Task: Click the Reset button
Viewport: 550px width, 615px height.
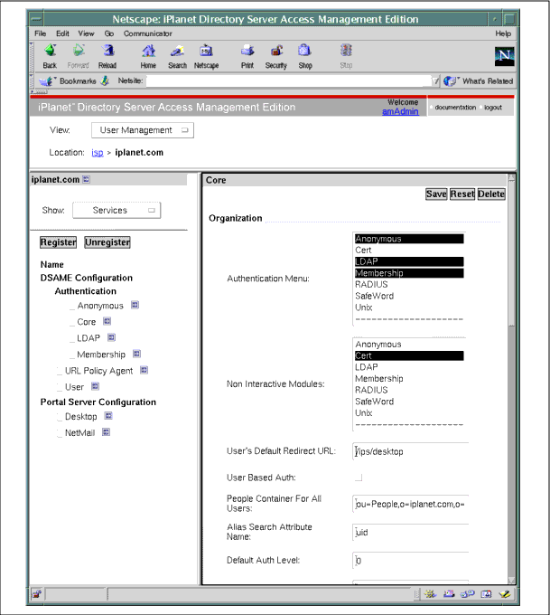Action: pyautogui.click(x=462, y=194)
